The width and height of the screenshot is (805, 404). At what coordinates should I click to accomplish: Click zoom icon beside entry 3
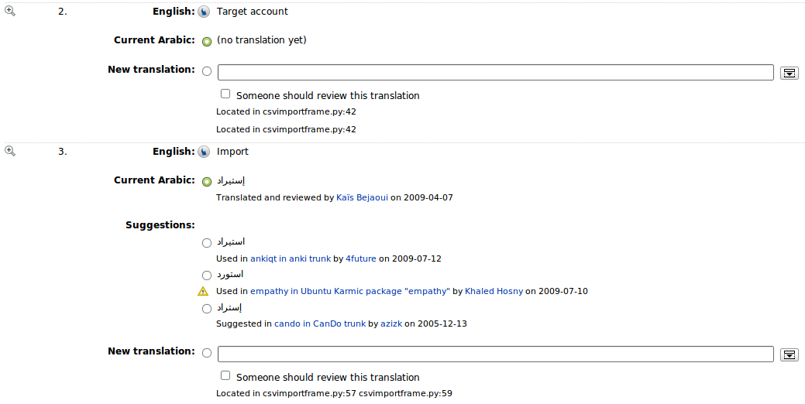[10, 151]
